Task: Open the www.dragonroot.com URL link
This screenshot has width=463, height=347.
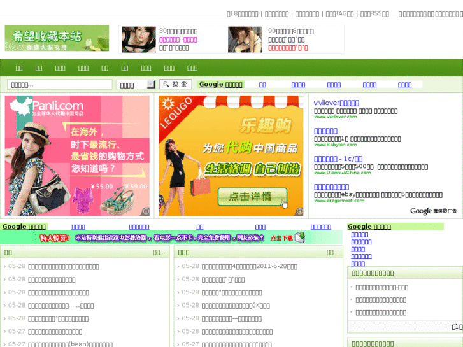Action: (x=339, y=201)
